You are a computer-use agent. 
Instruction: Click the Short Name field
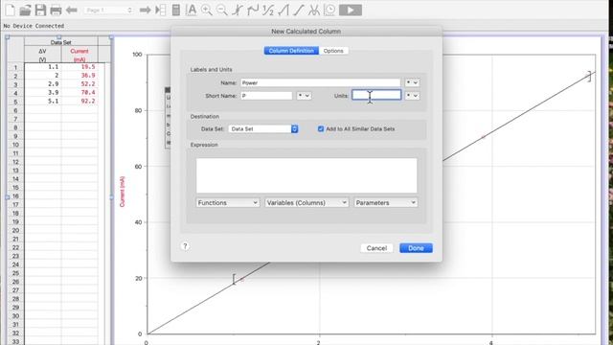[x=266, y=96]
